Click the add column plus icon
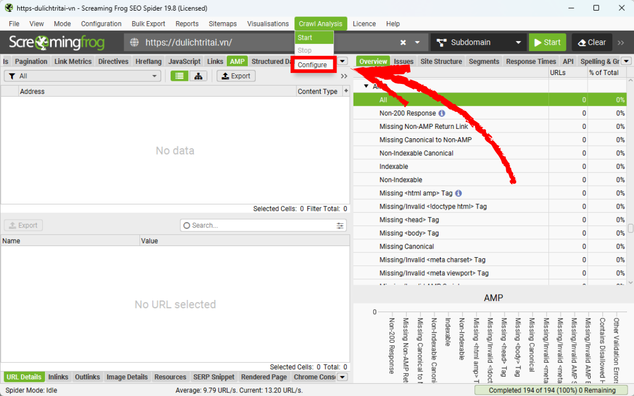 click(x=346, y=91)
